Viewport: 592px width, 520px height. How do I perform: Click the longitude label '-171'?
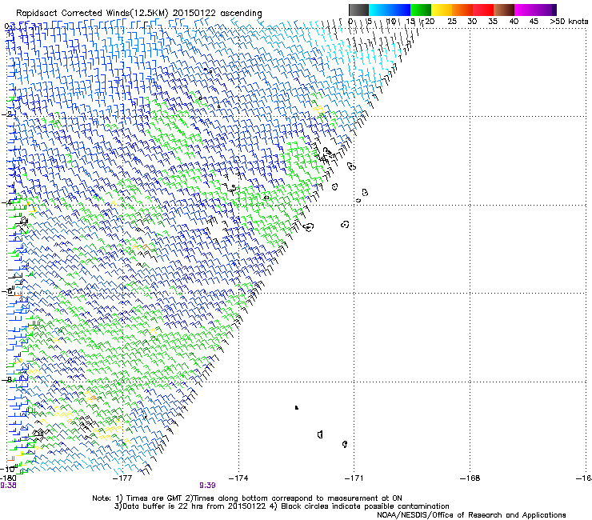click(x=354, y=478)
